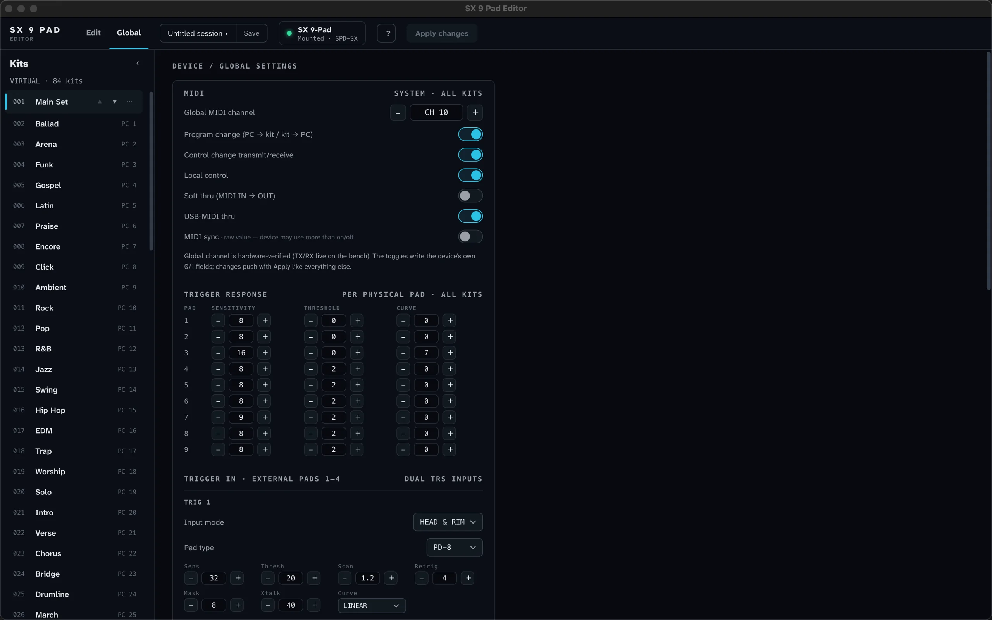The image size is (992, 620).
Task: Click TRIG 1 Xtalk value 40
Action: pyautogui.click(x=291, y=605)
